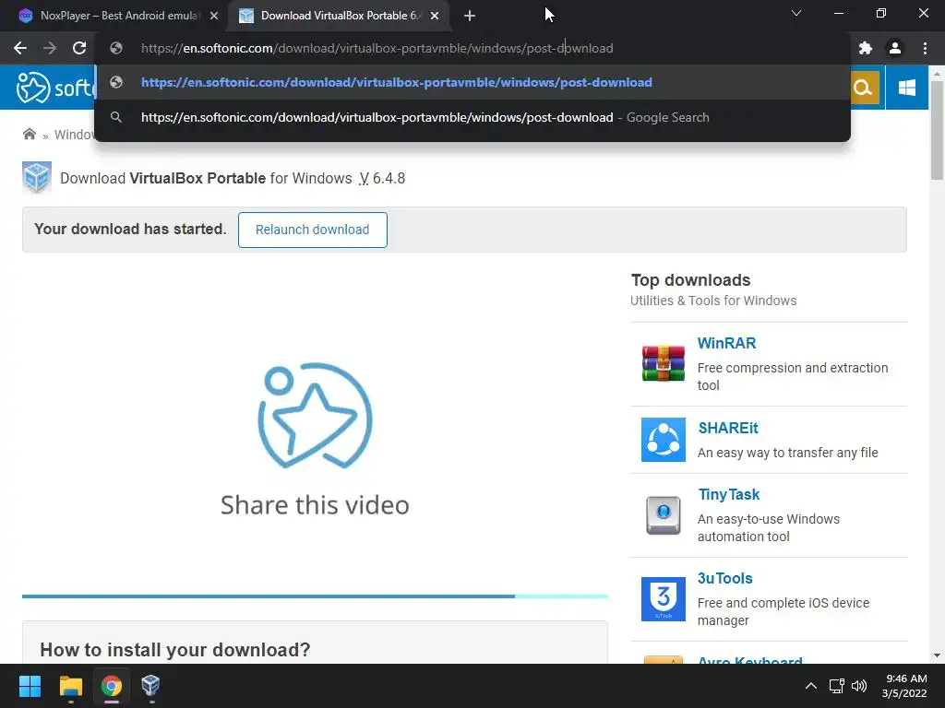Click the Windows breadcrumb link
Viewport: 945px width, 708px height.
point(75,135)
